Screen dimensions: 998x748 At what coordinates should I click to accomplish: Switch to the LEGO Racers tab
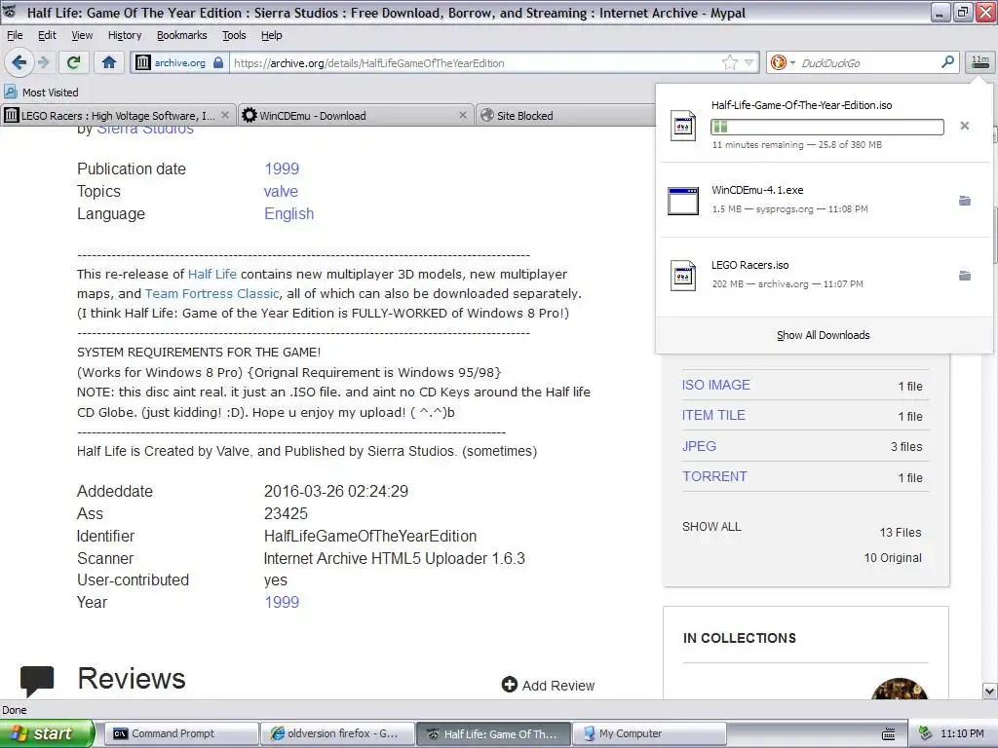click(118, 115)
